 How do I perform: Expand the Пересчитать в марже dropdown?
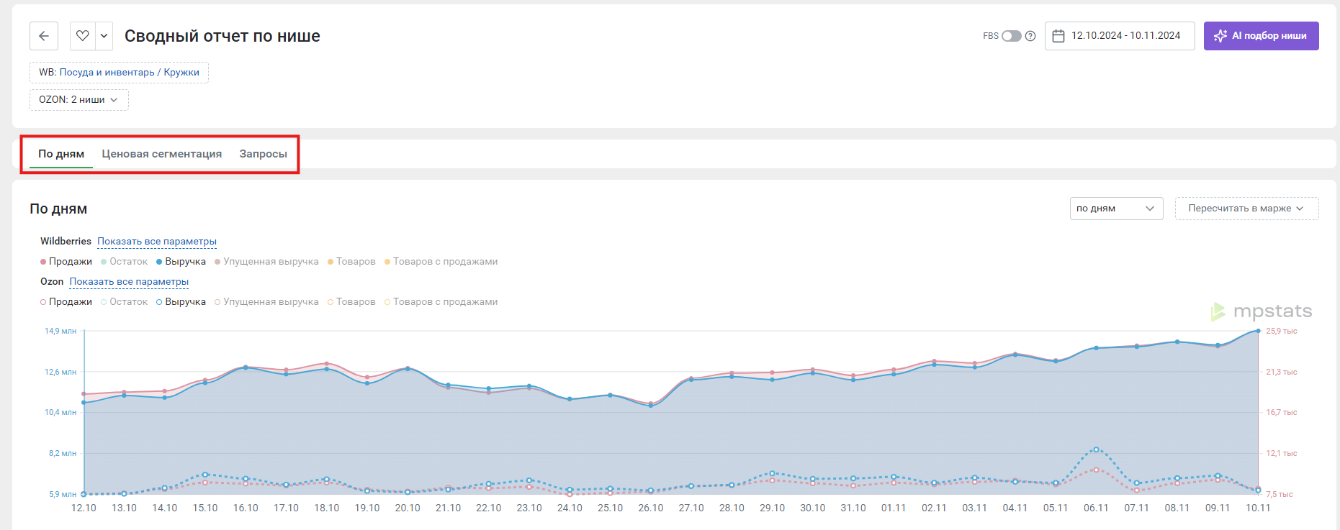(x=1247, y=209)
